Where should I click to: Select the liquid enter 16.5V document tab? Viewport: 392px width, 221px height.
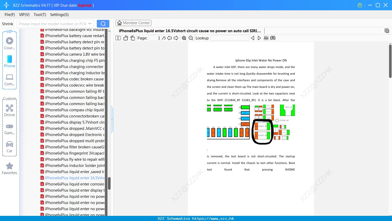tap(190, 31)
